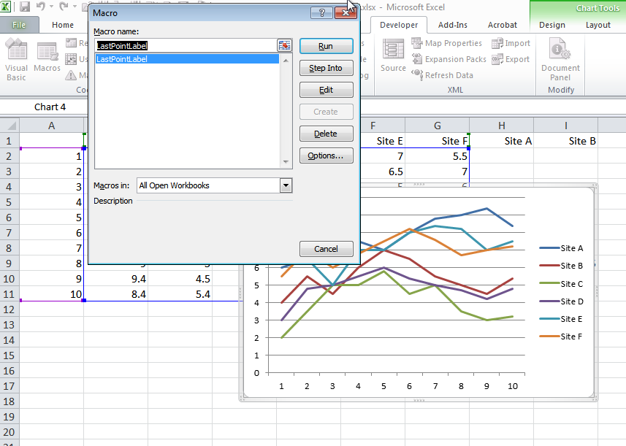Click the Redo icon

tap(64, 7)
